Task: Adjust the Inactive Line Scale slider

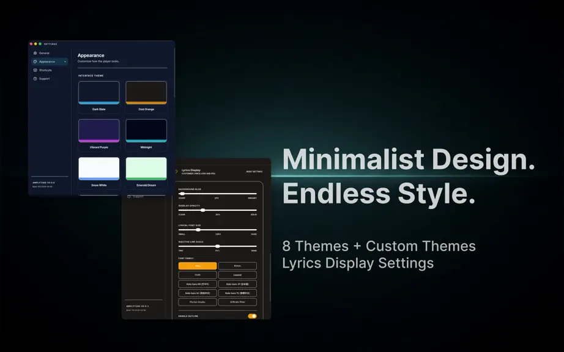Action: click(218, 246)
